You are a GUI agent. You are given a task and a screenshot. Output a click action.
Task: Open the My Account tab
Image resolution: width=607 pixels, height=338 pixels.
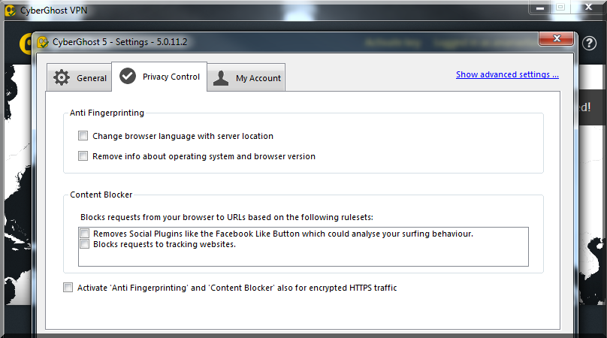(x=246, y=78)
